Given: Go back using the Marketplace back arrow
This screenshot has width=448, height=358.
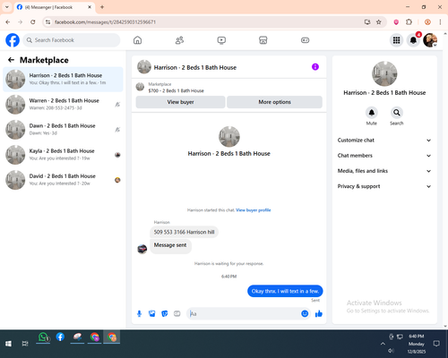Looking at the screenshot, I should coord(11,60).
